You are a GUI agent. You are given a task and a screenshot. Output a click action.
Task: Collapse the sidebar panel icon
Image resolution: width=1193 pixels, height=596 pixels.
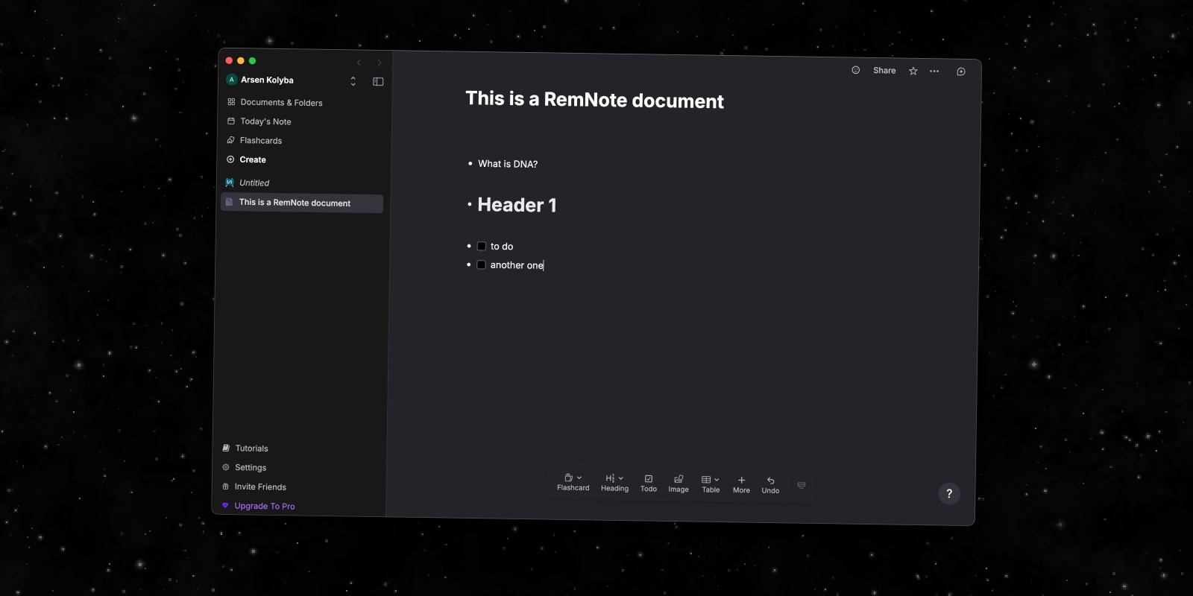click(x=378, y=82)
